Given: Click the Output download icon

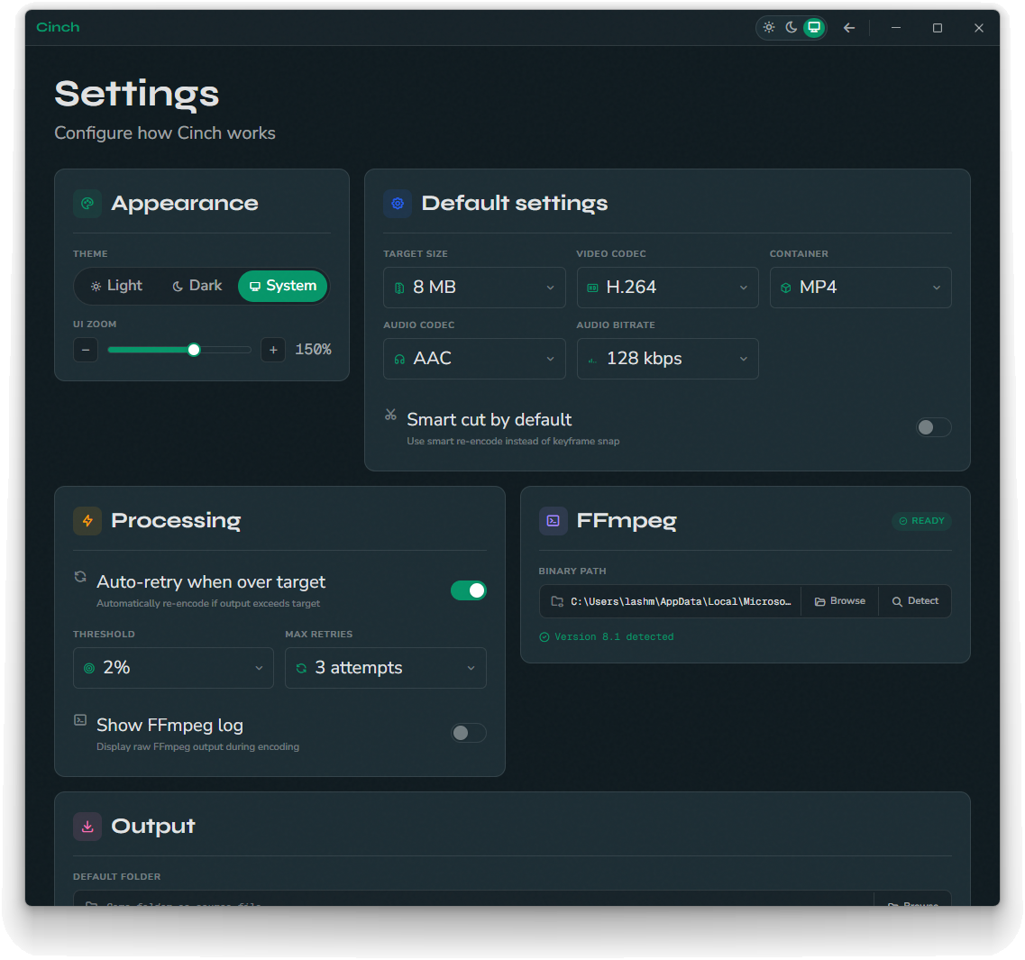Looking at the screenshot, I should coord(87,827).
